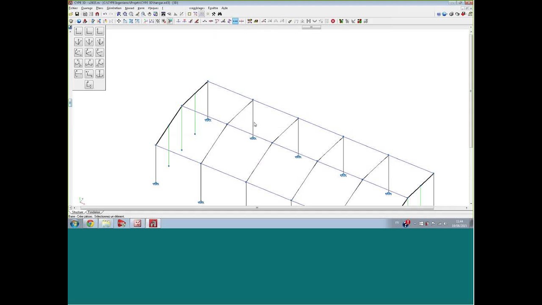Toggle the highlighted blue bar tool button
542x305 pixels.
(x=235, y=21)
